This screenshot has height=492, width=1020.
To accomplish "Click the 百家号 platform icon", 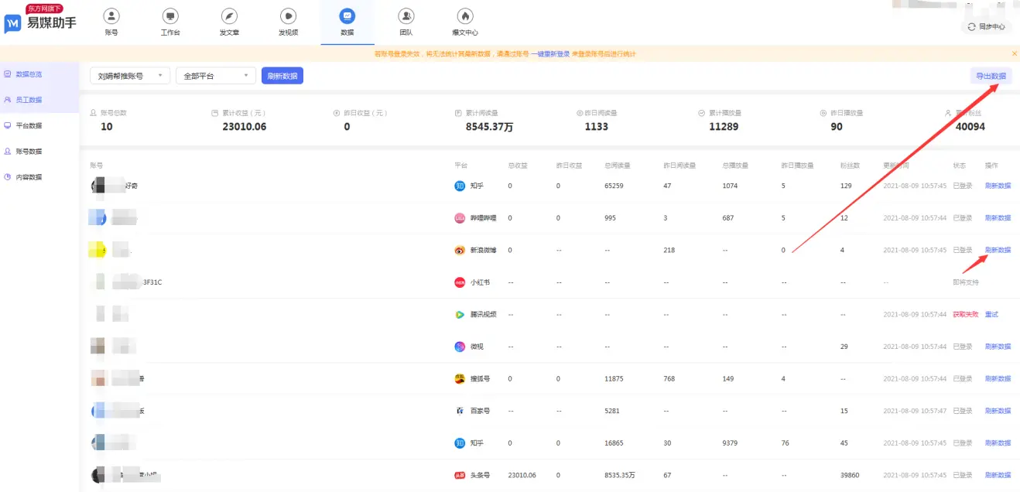I will tap(460, 411).
